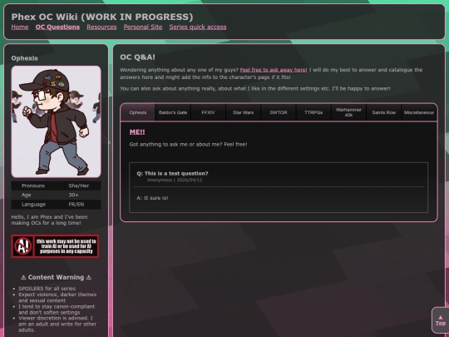Click the Content Warning heading

pos(57,277)
